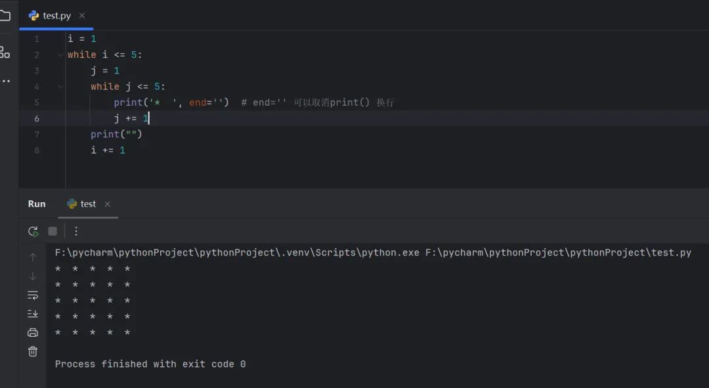This screenshot has height=388, width=709.
Task: Close the test run configuration tab
Action: pyautogui.click(x=108, y=204)
